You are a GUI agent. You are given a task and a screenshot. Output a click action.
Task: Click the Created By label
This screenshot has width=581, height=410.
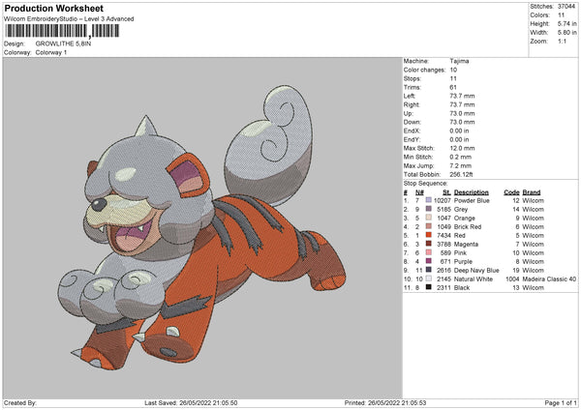coord(20,403)
